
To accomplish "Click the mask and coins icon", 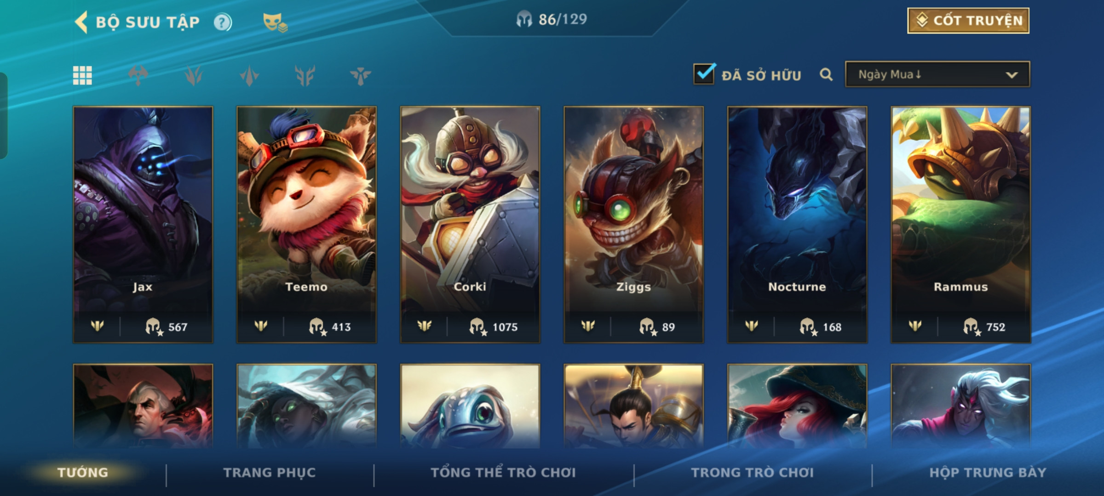I will pos(275,23).
